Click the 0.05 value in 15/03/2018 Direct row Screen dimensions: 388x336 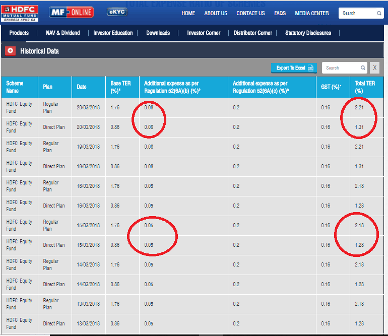coord(149,245)
